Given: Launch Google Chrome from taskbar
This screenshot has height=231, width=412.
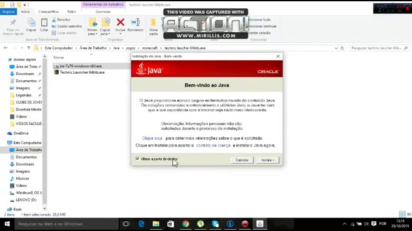Looking at the screenshot, I should [185, 224].
